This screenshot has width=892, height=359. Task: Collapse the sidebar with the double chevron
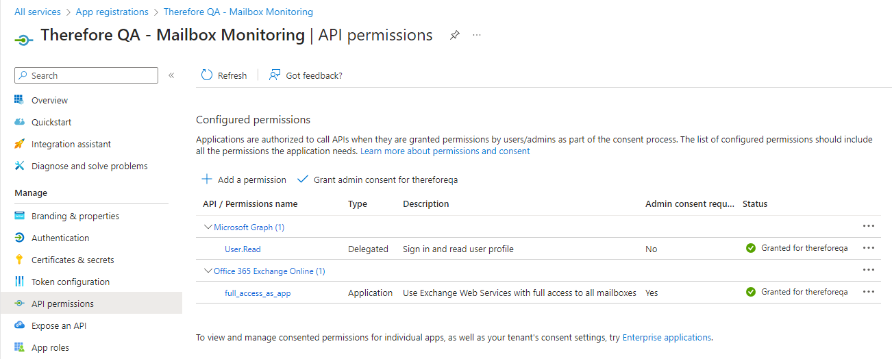click(x=171, y=75)
